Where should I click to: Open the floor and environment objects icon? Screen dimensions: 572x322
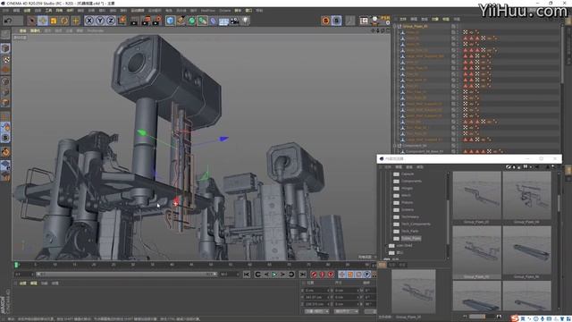pos(223,21)
